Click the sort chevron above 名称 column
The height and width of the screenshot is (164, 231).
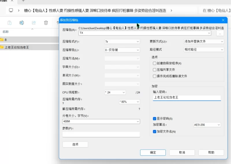[32, 29]
